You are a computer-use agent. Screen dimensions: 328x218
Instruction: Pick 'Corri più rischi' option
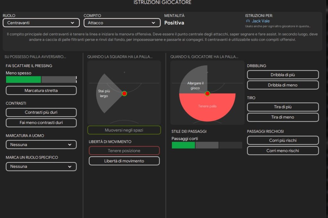pos(283,140)
